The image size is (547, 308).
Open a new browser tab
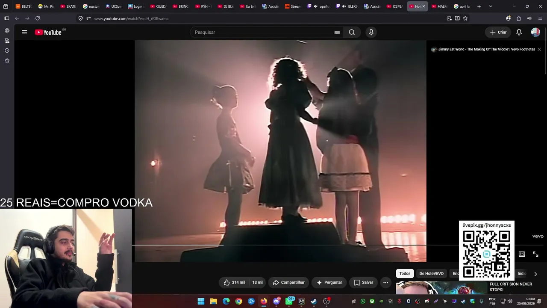coord(479,6)
